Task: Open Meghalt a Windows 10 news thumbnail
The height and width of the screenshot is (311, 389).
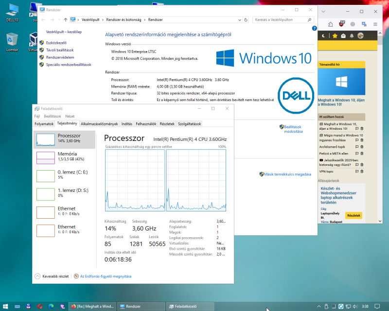Action: (x=341, y=82)
